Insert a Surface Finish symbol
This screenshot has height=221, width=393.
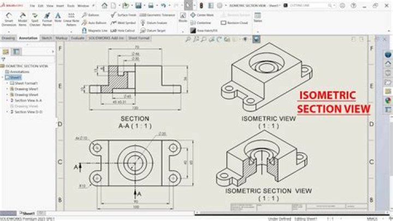click(x=123, y=15)
